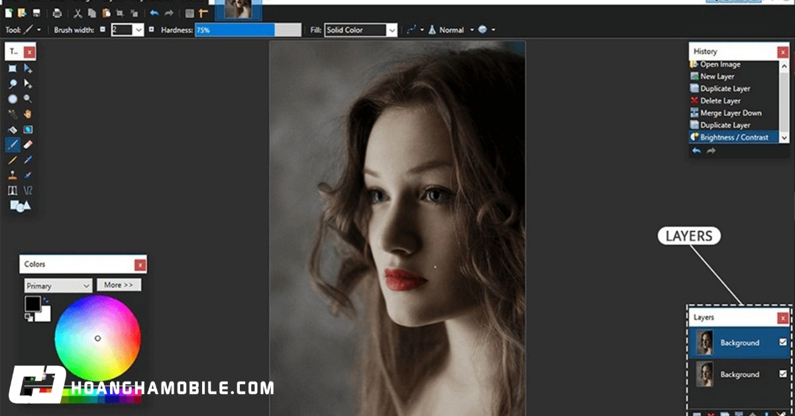Select the Magic Wand tool
The image size is (795, 416).
[12, 114]
